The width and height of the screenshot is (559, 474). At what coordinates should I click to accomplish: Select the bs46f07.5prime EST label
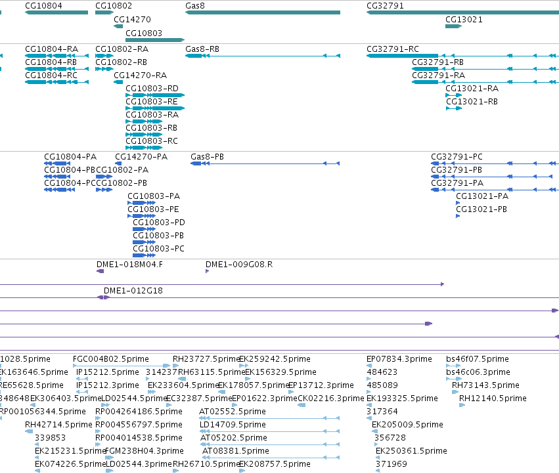coord(478,359)
